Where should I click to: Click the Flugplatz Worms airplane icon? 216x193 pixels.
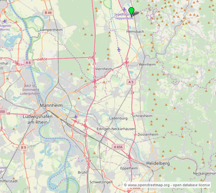coord(5,21)
